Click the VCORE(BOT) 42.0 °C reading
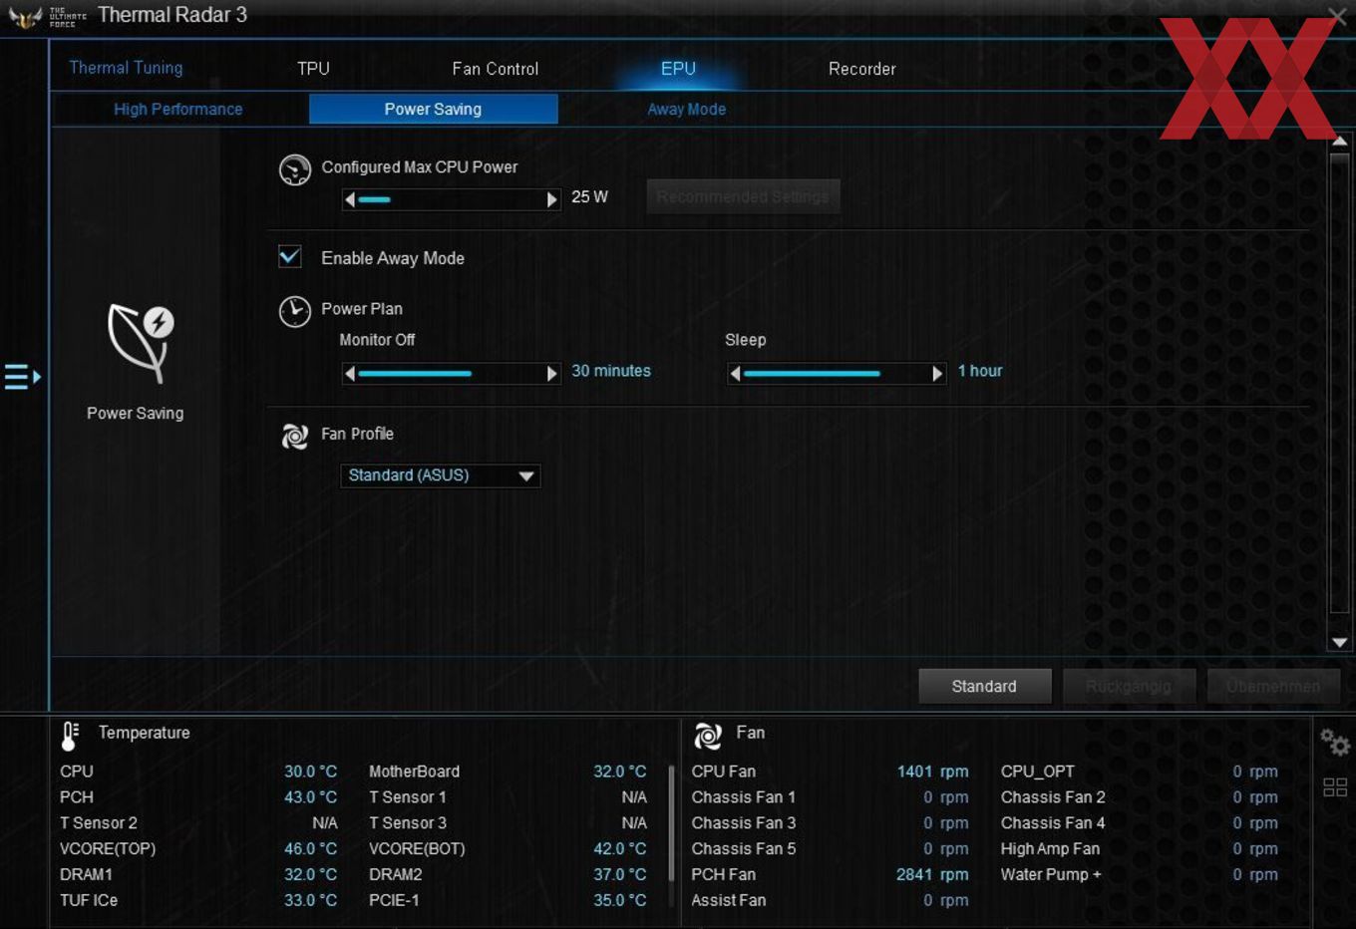The height and width of the screenshot is (929, 1356). (x=619, y=849)
